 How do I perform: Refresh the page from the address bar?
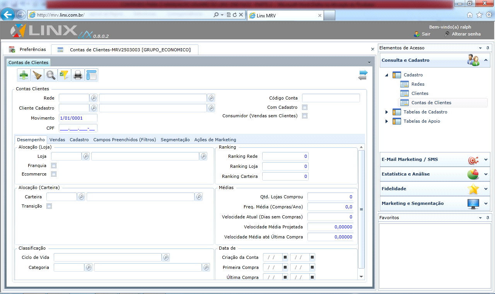(235, 15)
